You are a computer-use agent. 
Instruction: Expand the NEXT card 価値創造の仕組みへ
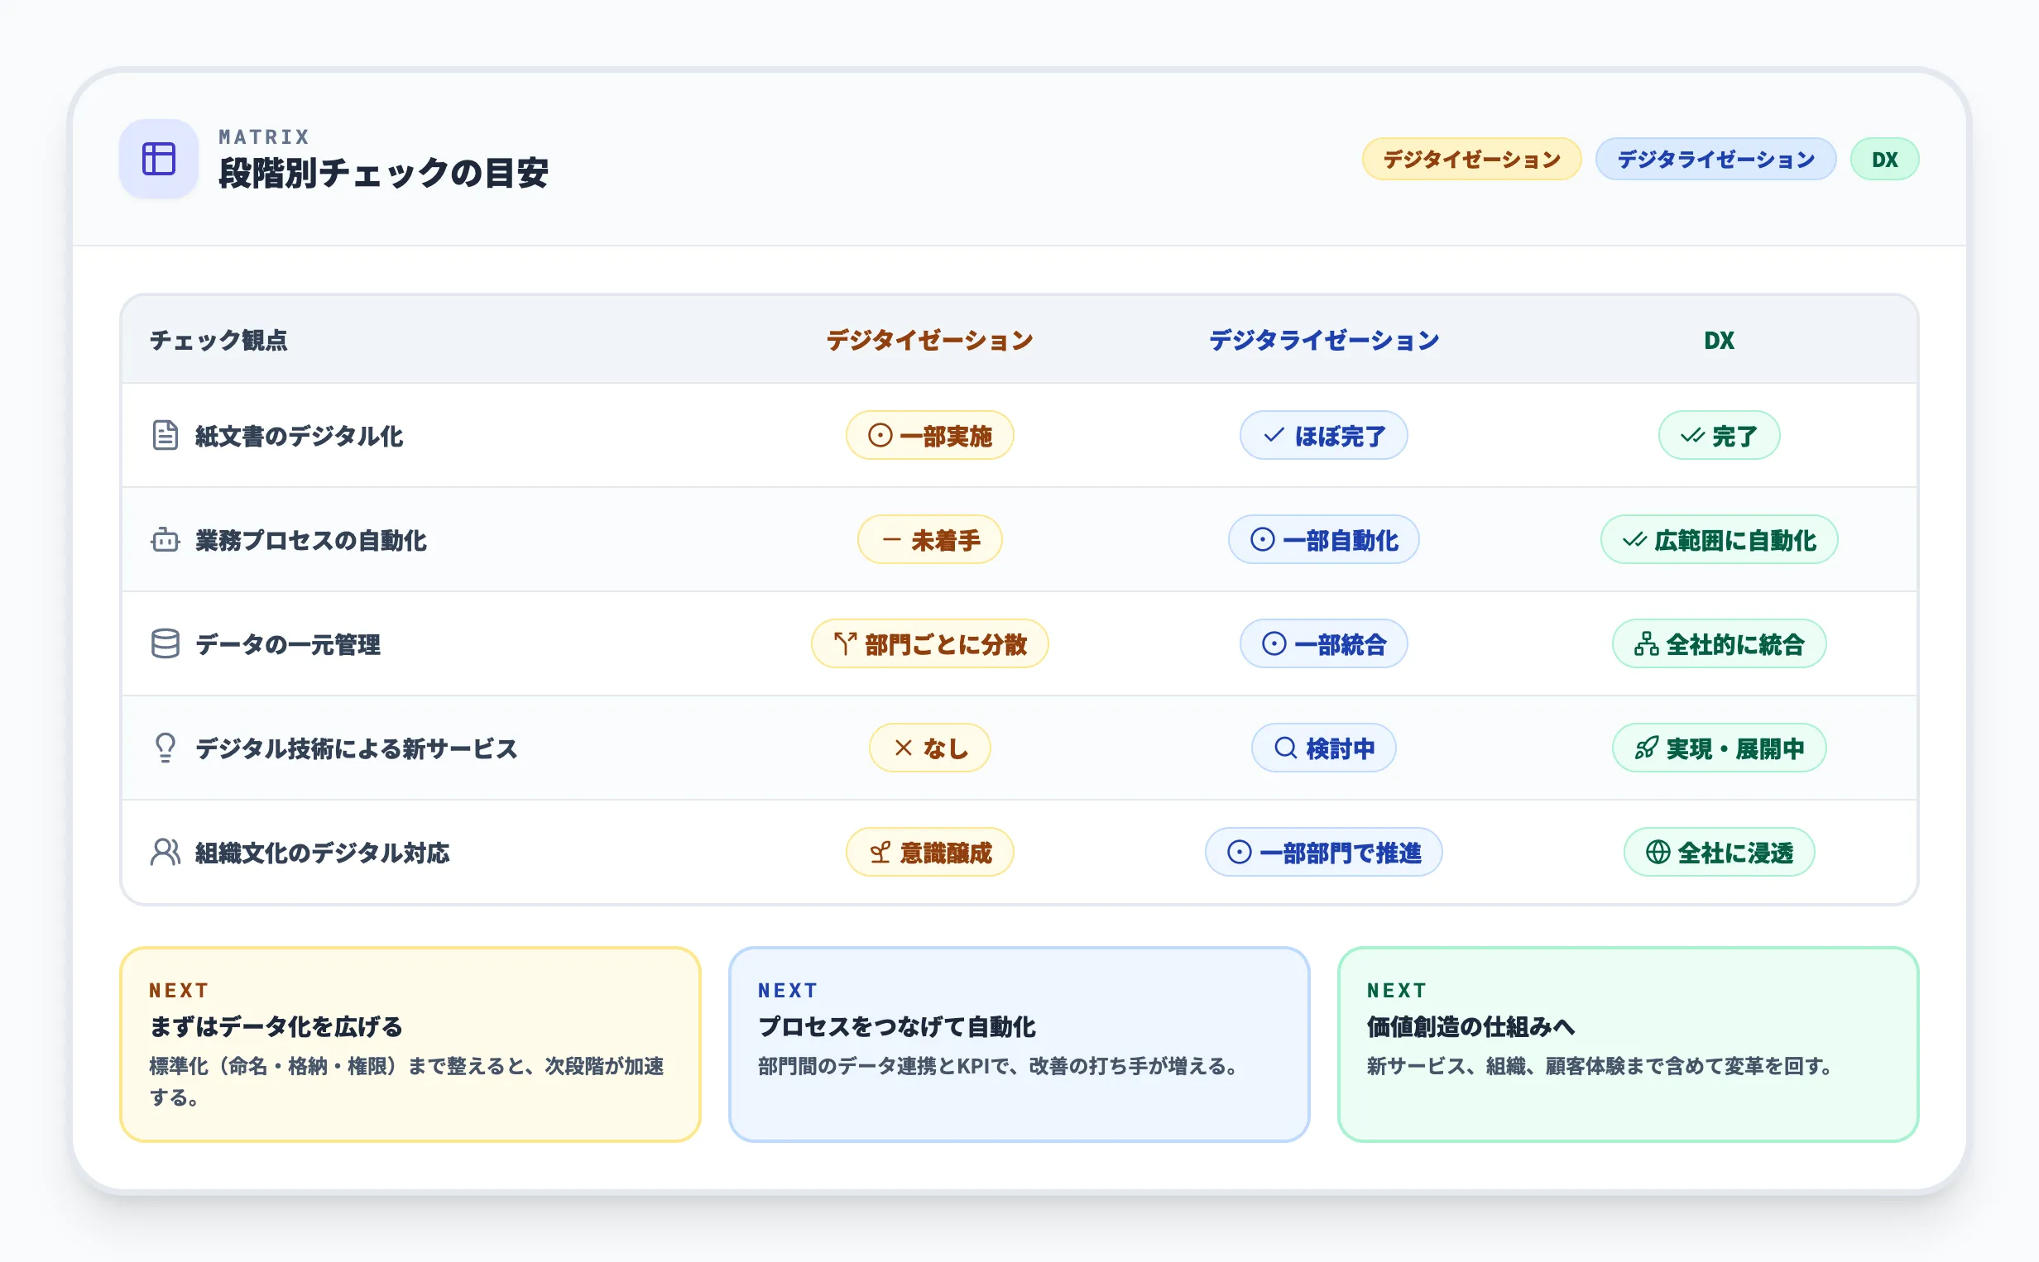coord(1628,1042)
